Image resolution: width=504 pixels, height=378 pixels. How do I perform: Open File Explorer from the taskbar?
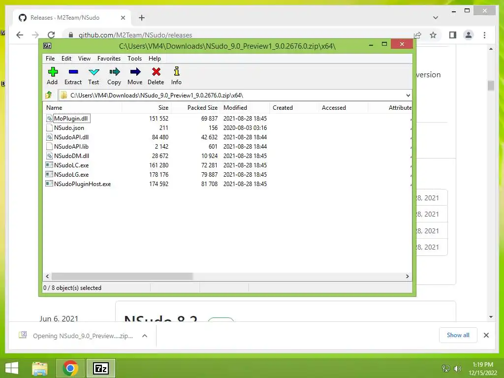[40, 368]
